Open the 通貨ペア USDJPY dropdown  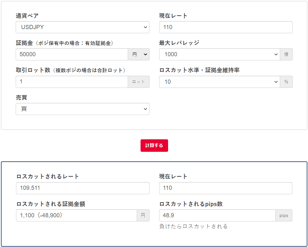(x=82, y=27)
